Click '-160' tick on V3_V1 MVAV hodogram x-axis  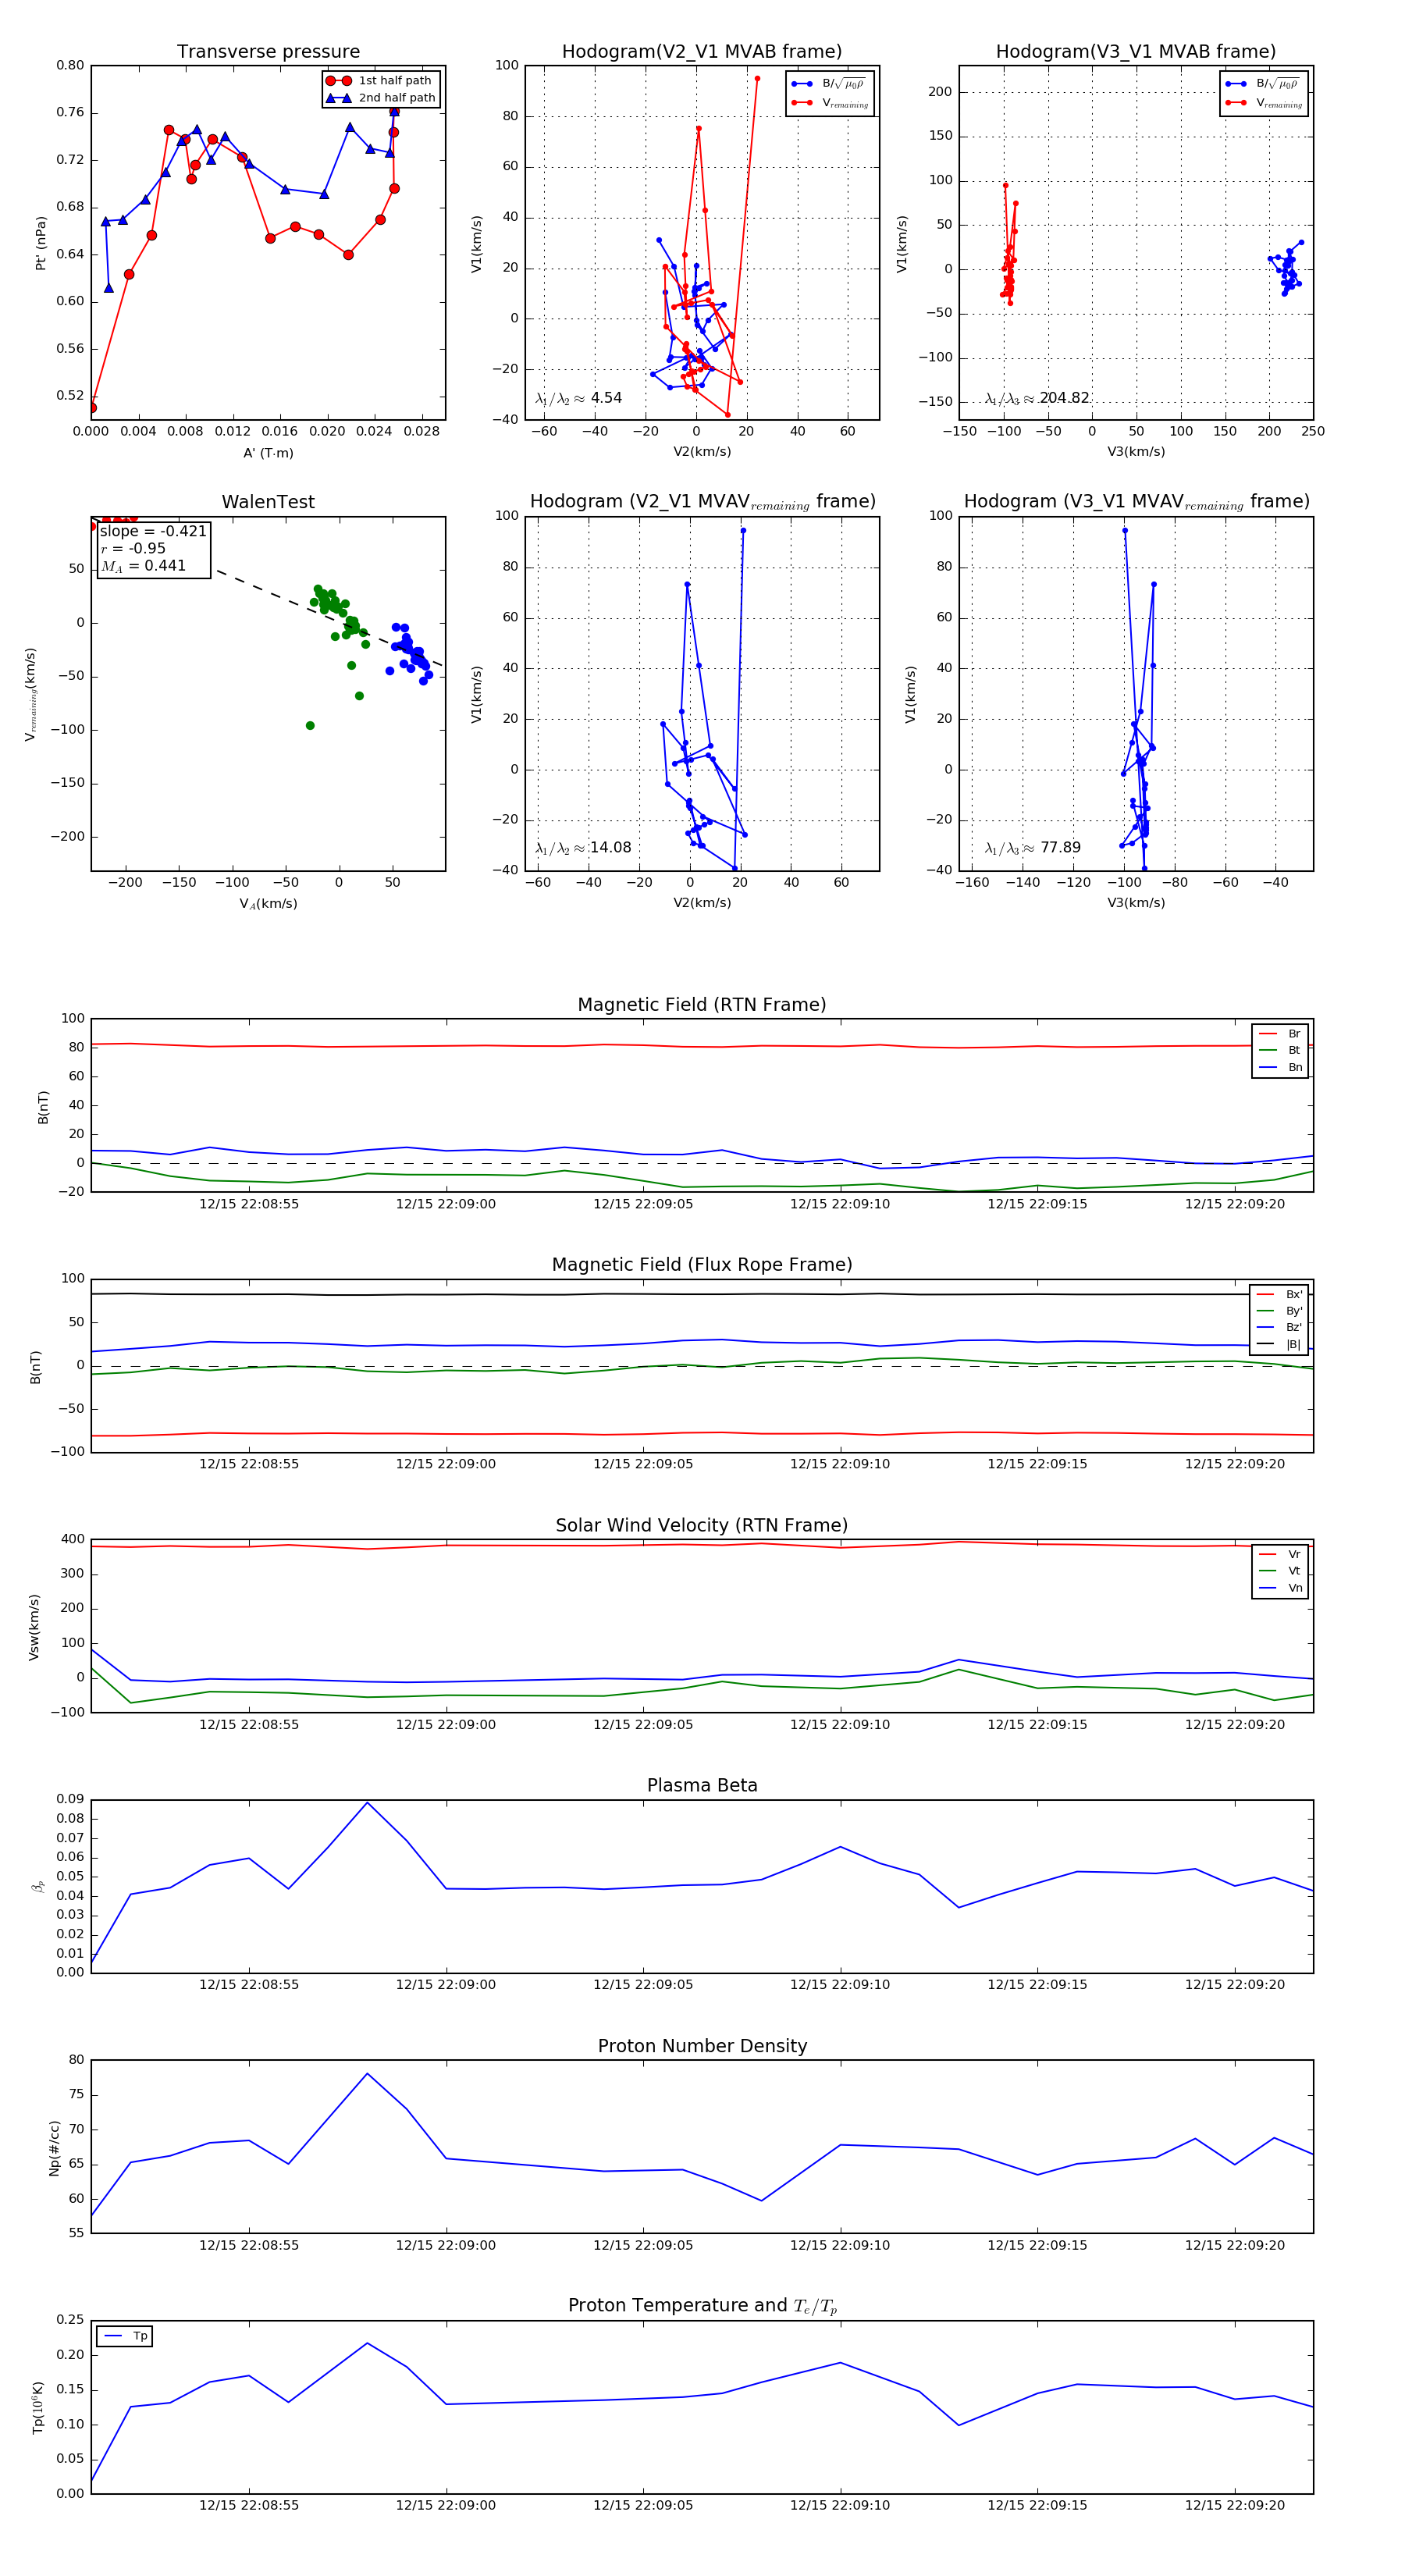click(x=972, y=883)
